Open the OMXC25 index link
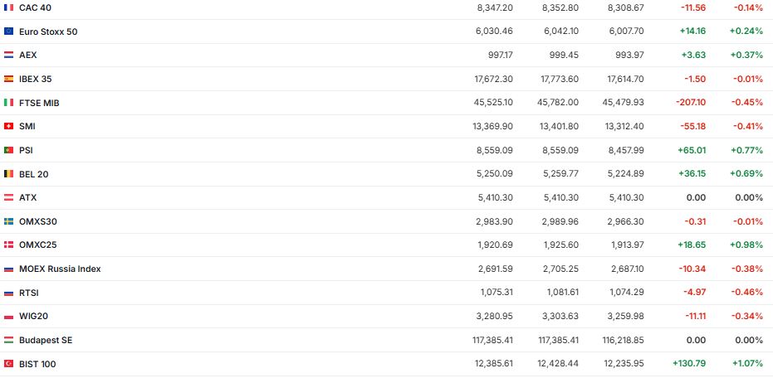This screenshot has width=773, height=378. [37, 245]
